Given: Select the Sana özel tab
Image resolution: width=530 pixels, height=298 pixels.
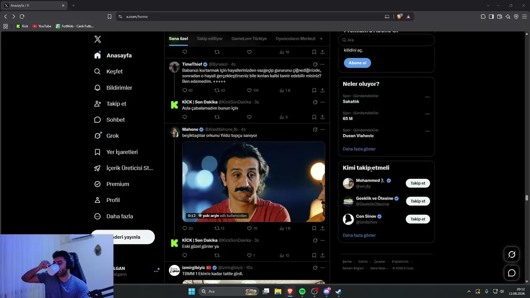Looking at the screenshot, I should [178, 38].
